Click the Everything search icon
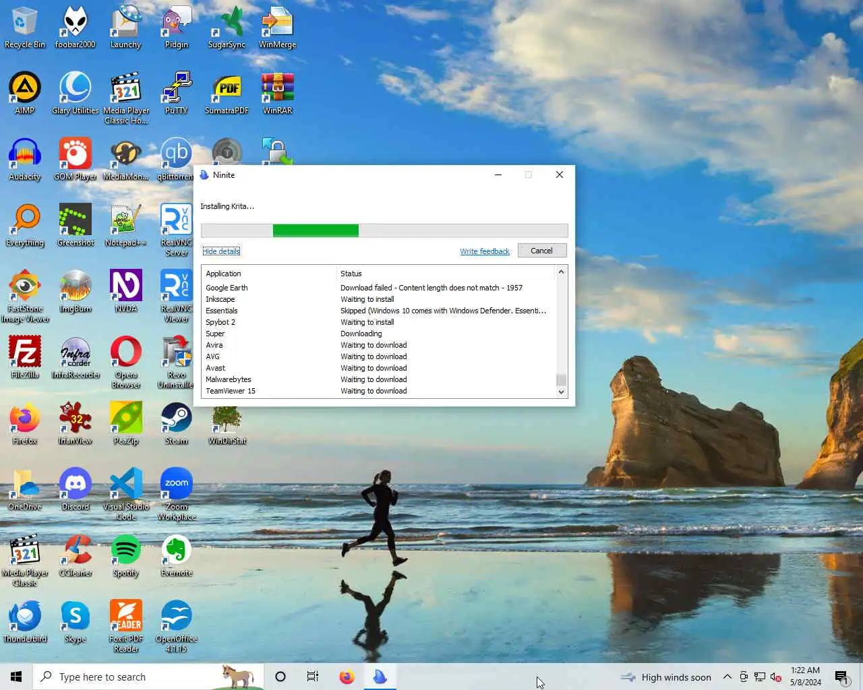Viewport: 863px width, 690px height. coord(24,225)
